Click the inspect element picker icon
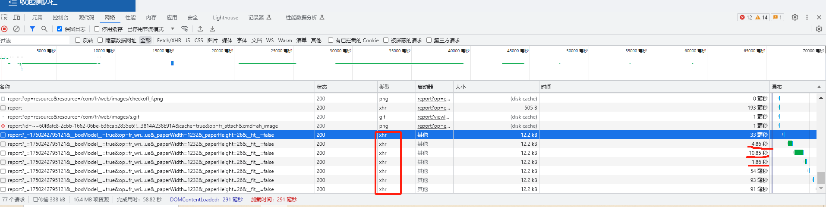 pos(5,17)
